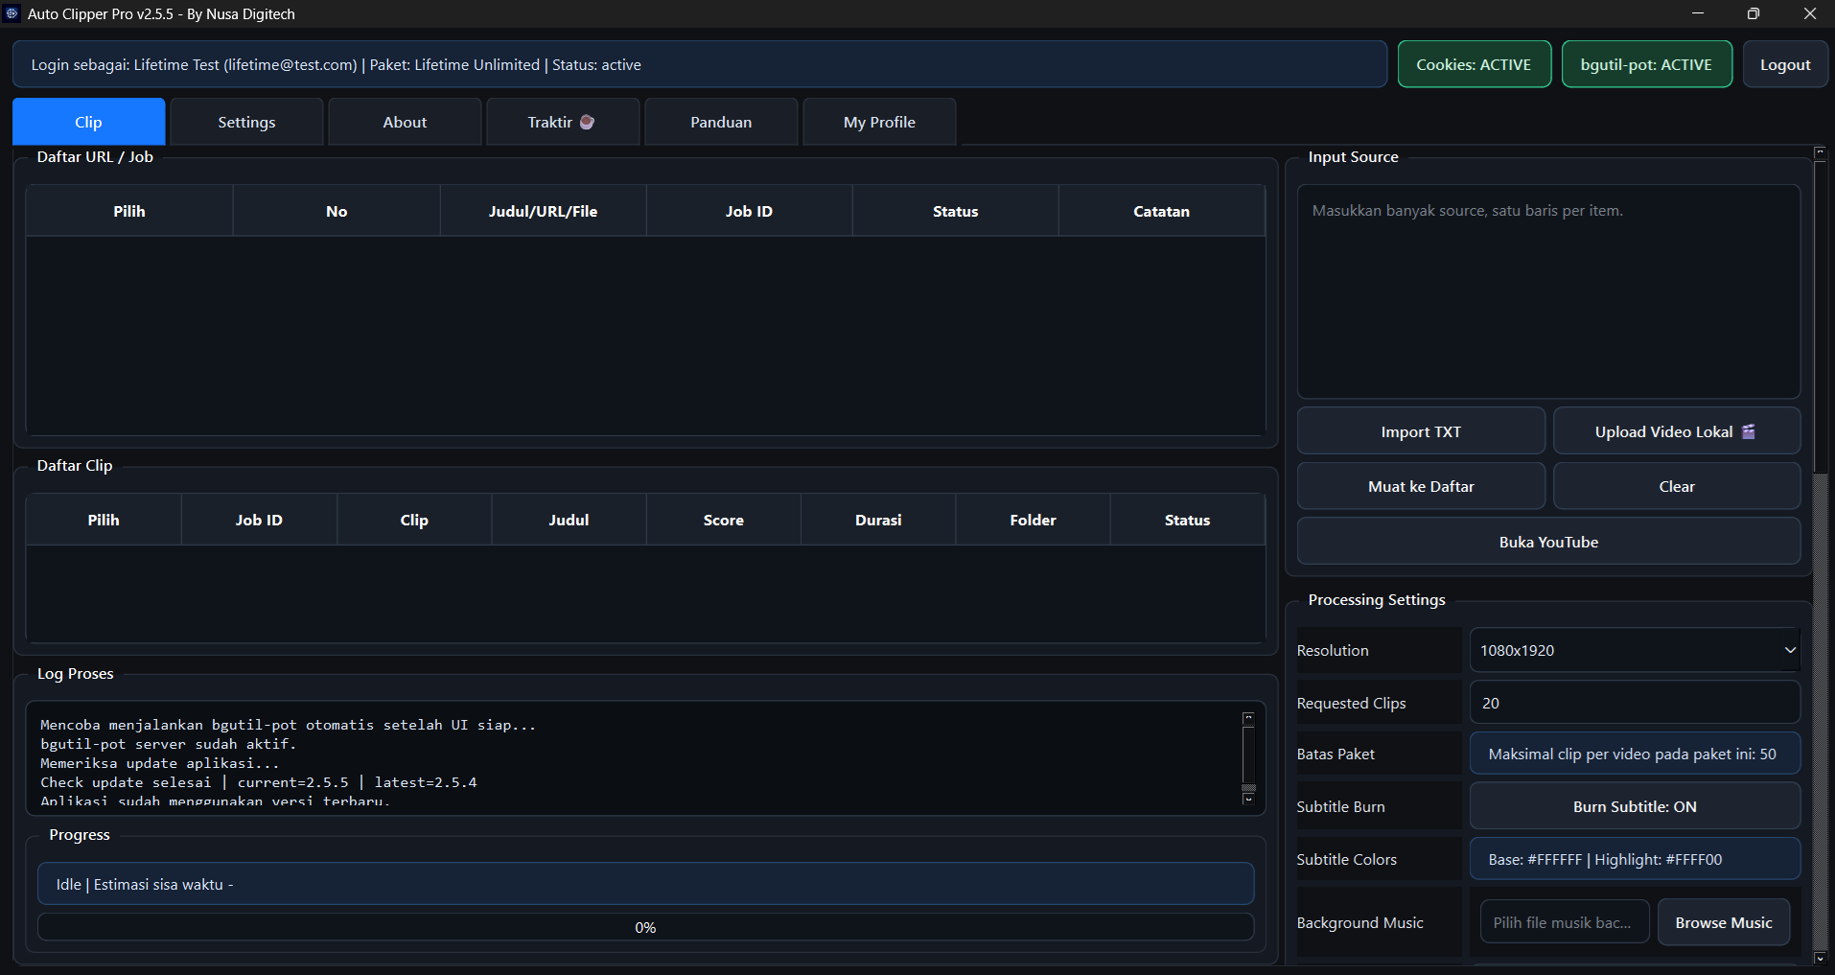Click the 'Background Music' label

[1359, 922]
